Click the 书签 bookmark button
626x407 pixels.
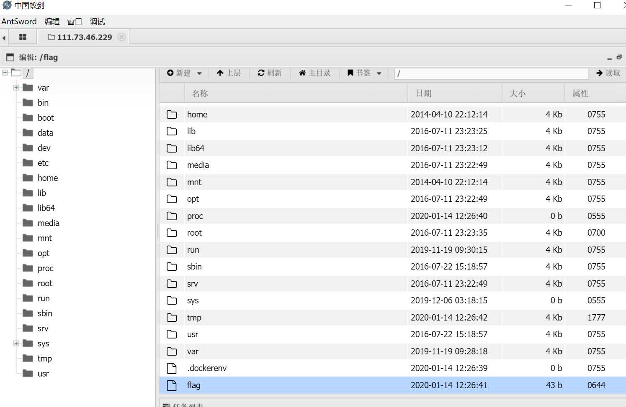click(359, 73)
